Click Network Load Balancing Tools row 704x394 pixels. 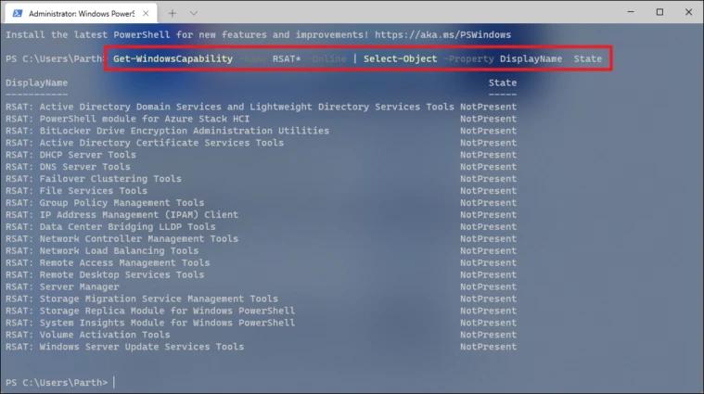click(262, 251)
